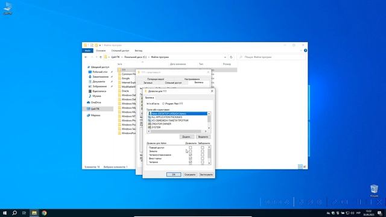Click the Up one level arrow in Explorer
The width and height of the screenshot is (386, 217).
coord(101,57)
